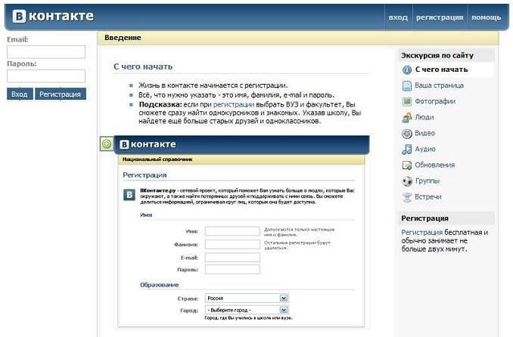Open the 'вход' header menu item
This screenshot has width=513, height=337.
point(398,17)
